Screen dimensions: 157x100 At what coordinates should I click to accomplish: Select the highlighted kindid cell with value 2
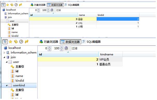coord(118,19)
